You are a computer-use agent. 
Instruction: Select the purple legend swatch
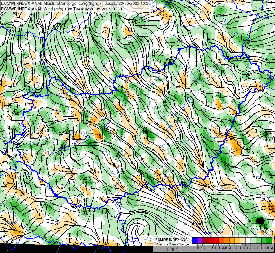click(x=200, y=241)
